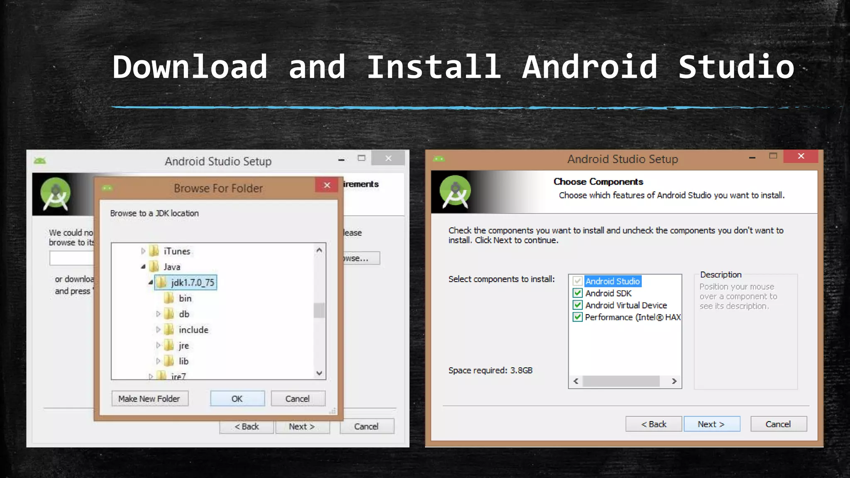Close the right Android Studio Setup window
The height and width of the screenshot is (478, 850).
[x=801, y=156]
